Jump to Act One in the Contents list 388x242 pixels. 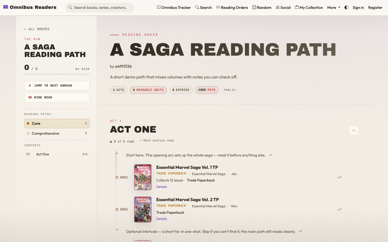tap(57, 154)
